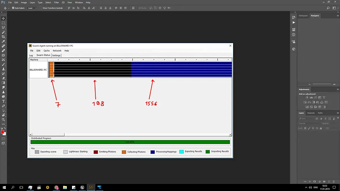Open the Adjustments panel flyout menu

click(x=338, y=89)
